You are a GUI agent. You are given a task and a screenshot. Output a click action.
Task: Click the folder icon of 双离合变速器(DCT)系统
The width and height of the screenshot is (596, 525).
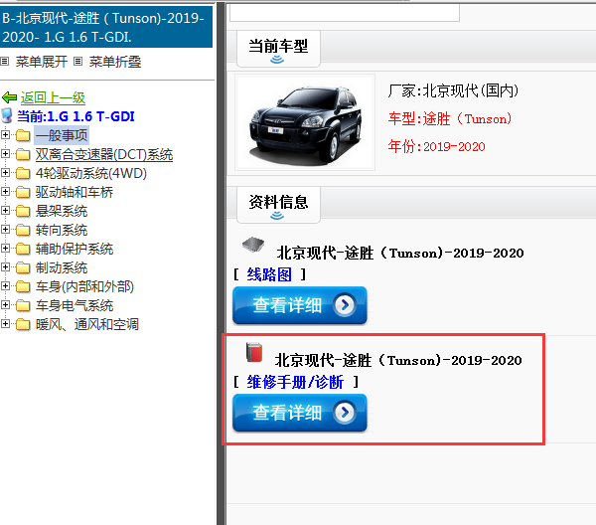(23, 154)
